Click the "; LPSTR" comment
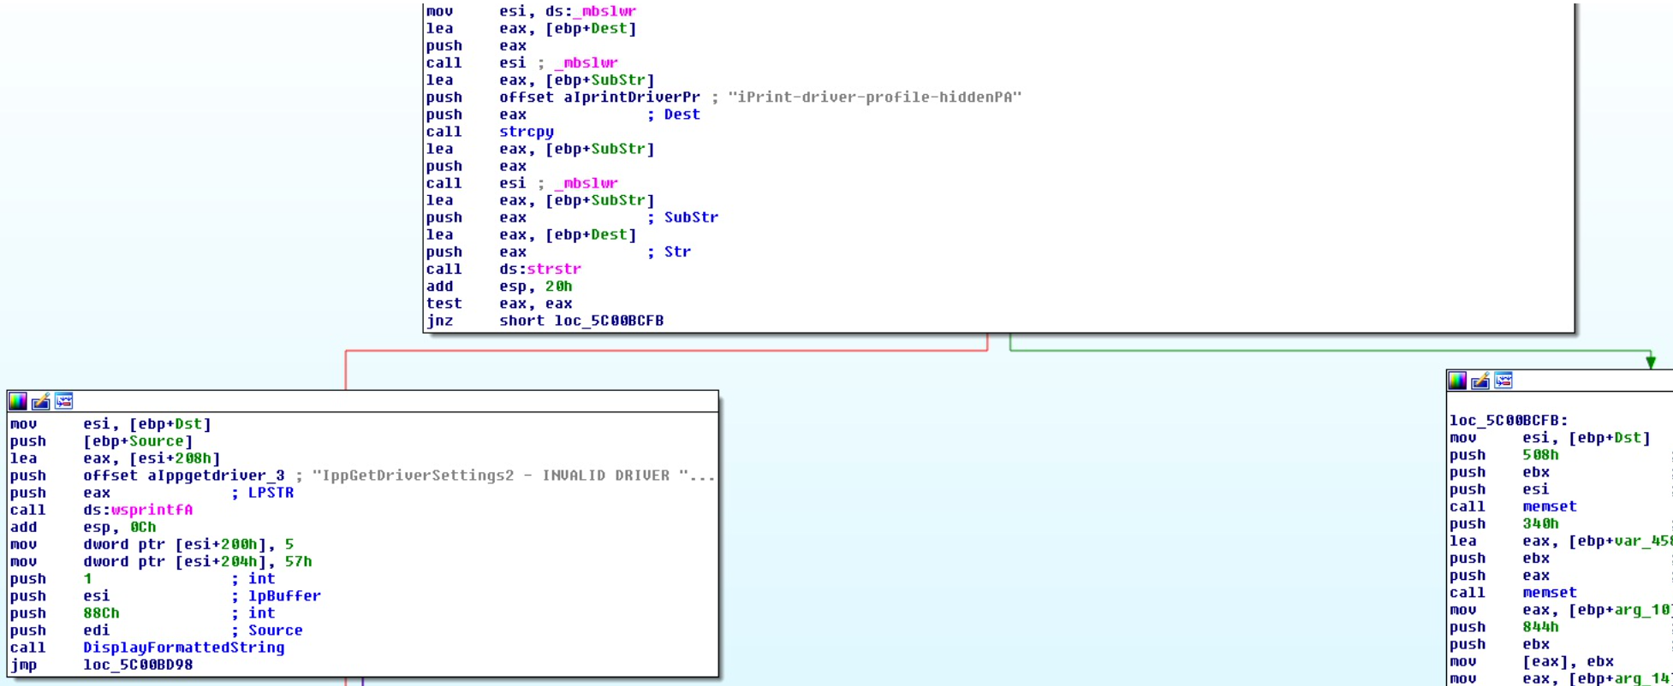1673x686 pixels. (262, 493)
